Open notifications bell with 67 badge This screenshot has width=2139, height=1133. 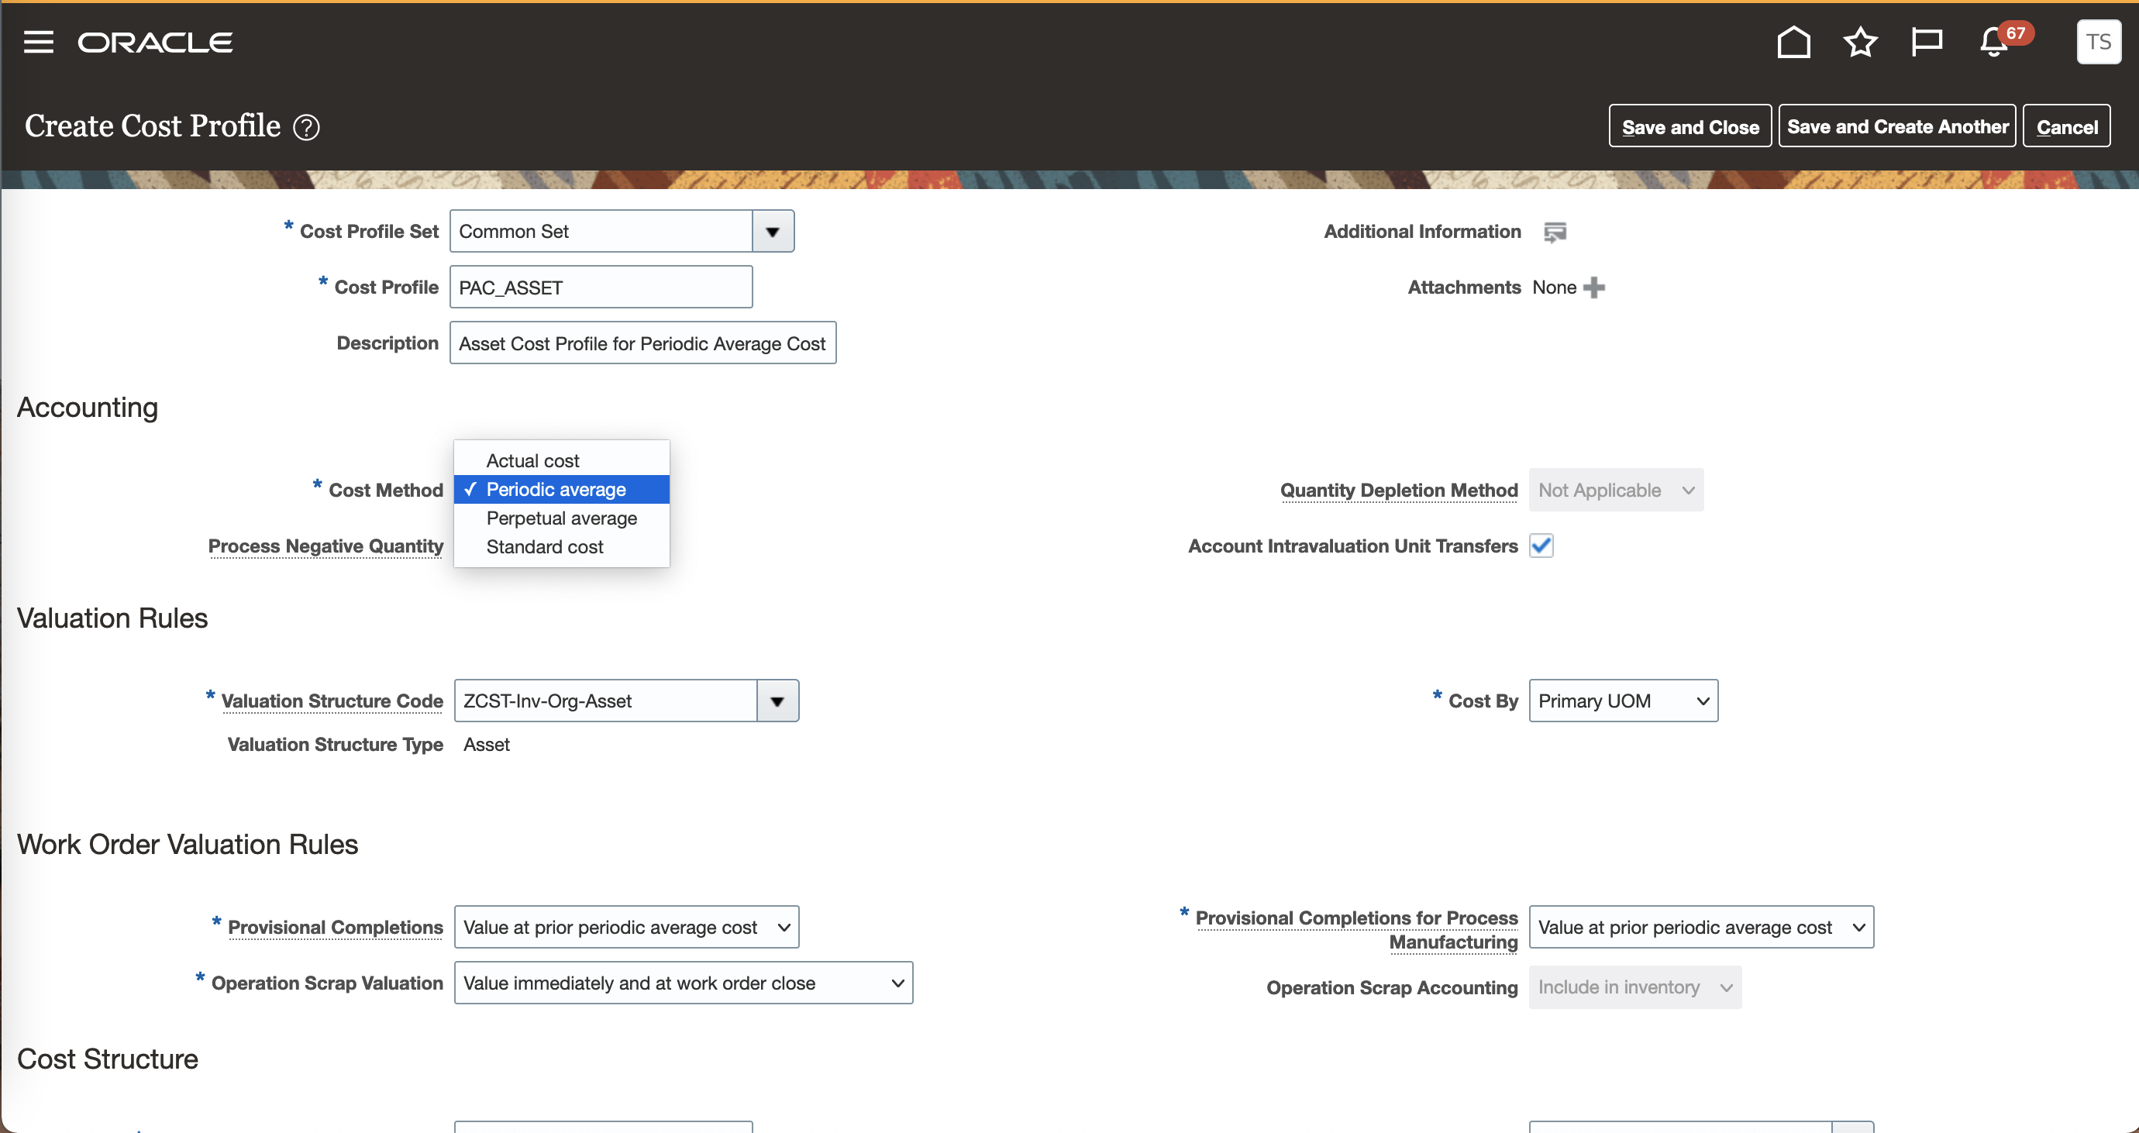[1995, 43]
